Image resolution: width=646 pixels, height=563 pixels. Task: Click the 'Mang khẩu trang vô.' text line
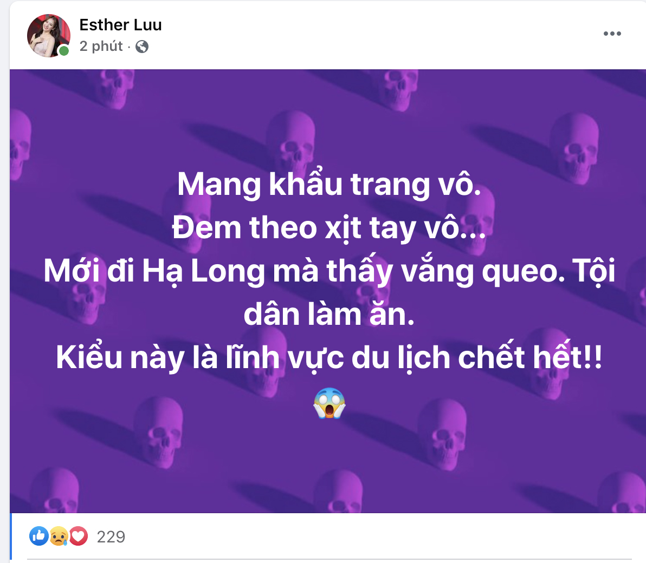pos(329,184)
